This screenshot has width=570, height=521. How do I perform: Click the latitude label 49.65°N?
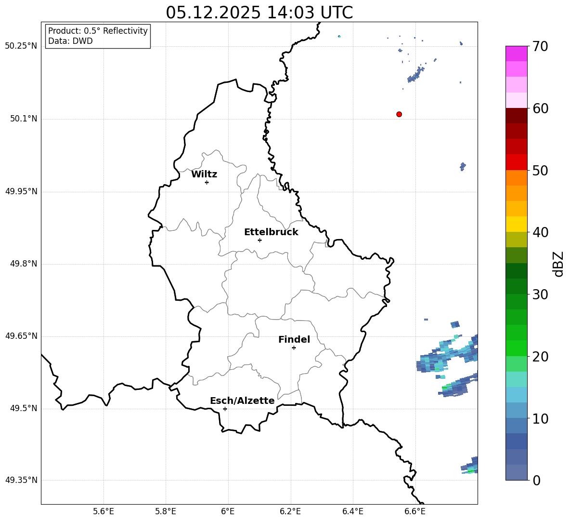(21, 335)
